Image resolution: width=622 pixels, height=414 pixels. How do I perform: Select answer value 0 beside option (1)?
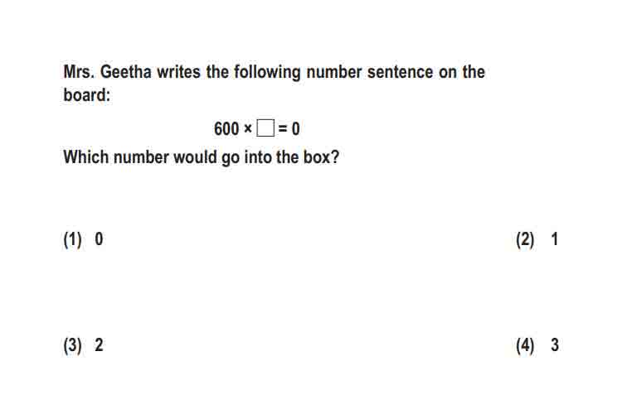99,239
